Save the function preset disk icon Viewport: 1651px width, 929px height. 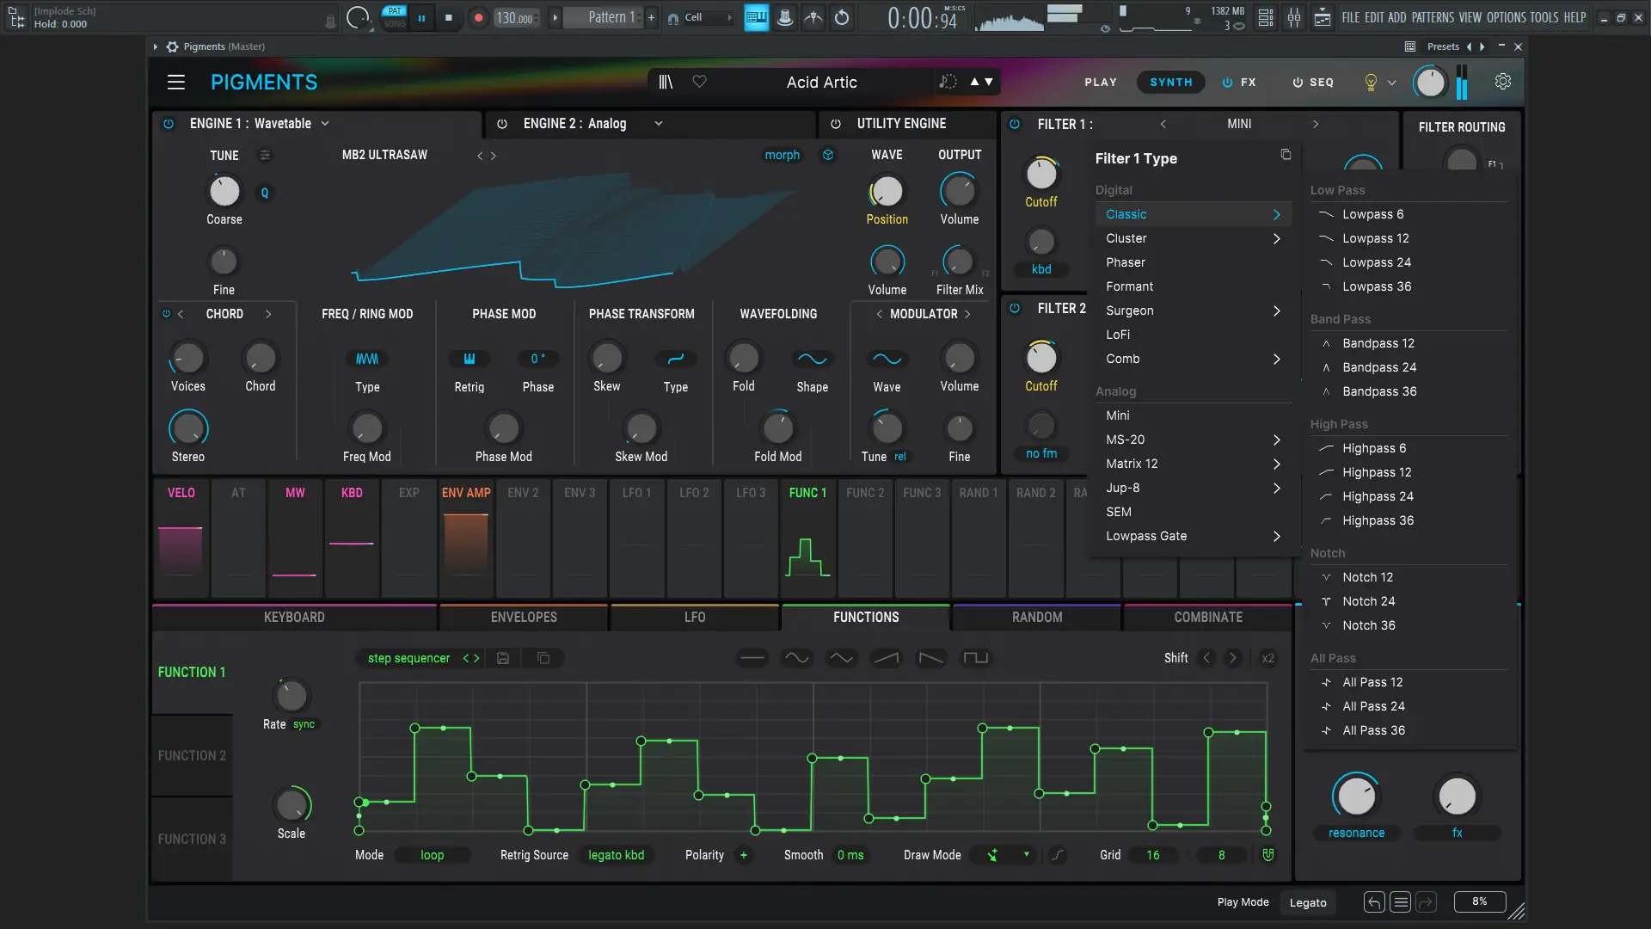pyautogui.click(x=503, y=658)
